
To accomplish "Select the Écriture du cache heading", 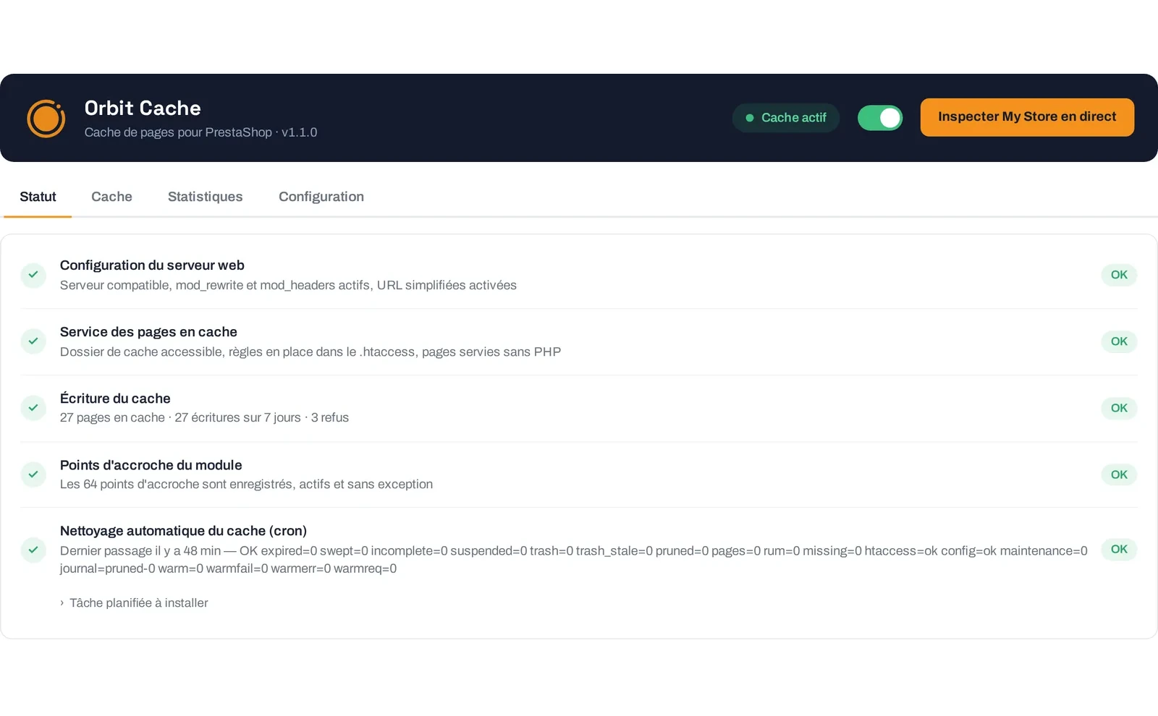I will 115,399.
